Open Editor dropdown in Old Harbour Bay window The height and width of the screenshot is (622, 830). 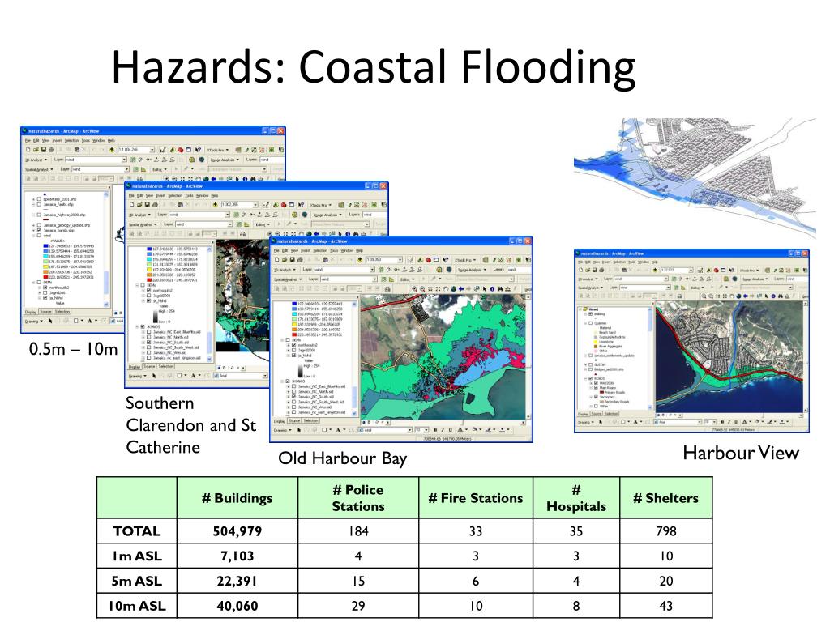point(408,279)
